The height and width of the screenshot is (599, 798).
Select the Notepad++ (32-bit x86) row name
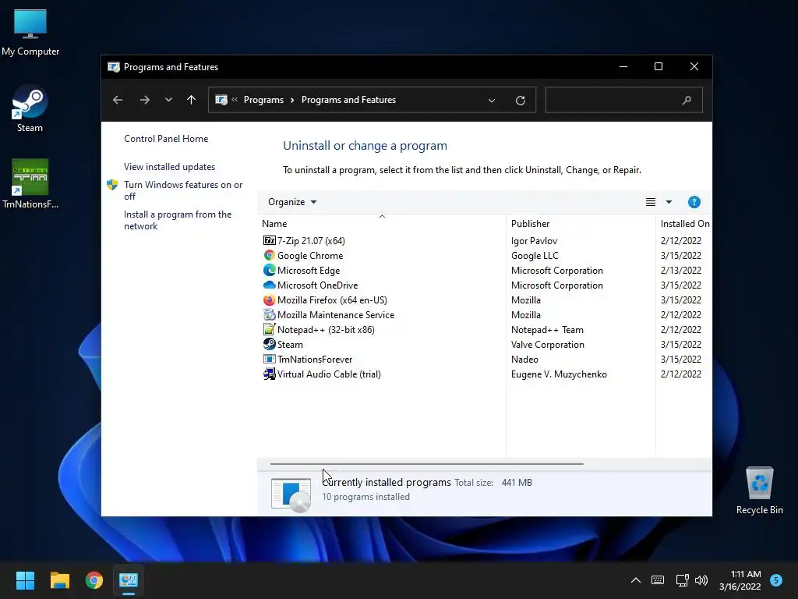pyautogui.click(x=326, y=330)
